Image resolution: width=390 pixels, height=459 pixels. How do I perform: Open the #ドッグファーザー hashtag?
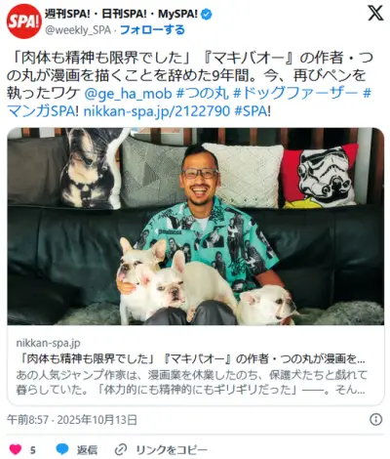295,94
